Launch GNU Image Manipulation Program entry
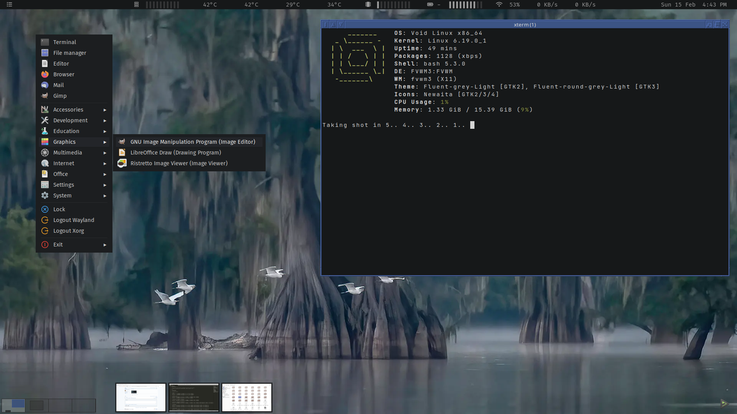737x414 pixels. [189, 141]
